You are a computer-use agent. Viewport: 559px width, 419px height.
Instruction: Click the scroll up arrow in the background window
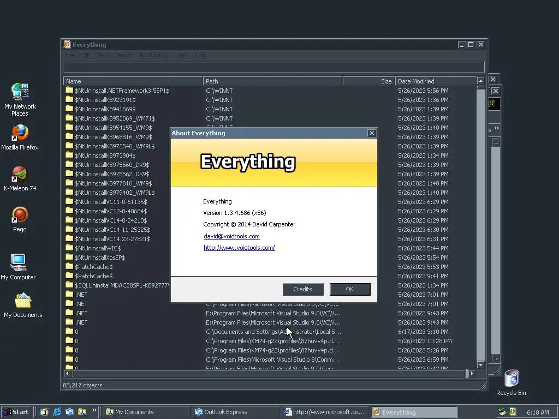coord(496,142)
